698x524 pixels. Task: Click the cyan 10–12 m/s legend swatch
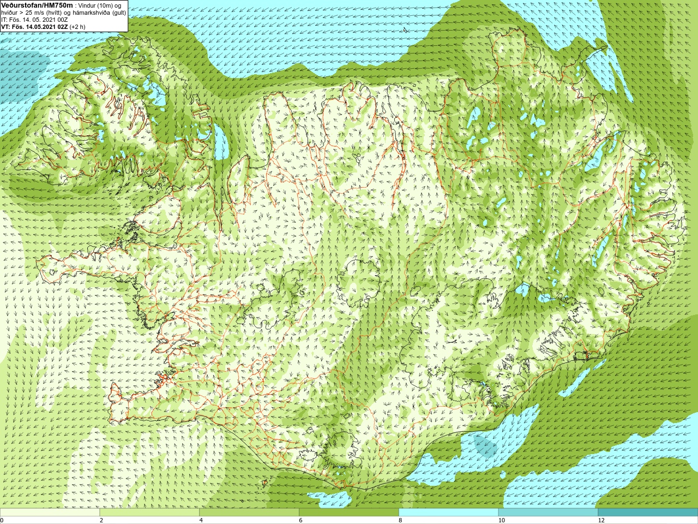[x=548, y=513]
